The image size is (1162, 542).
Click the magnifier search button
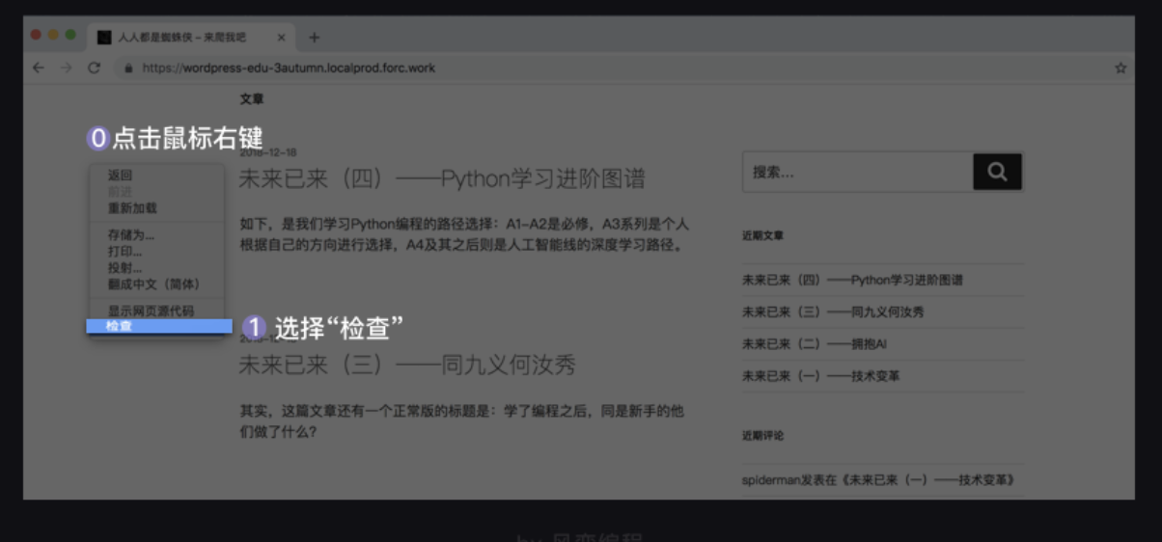click(997, 172)
